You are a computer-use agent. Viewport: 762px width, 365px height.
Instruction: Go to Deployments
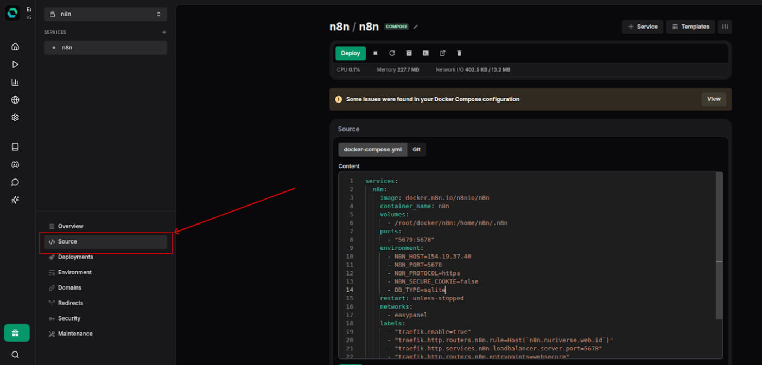105,257
